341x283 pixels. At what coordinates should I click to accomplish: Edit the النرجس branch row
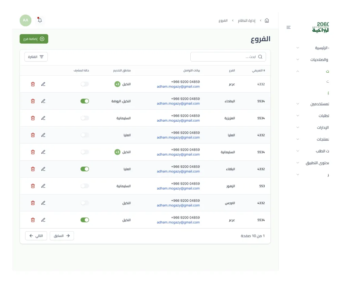coord(43,203)
